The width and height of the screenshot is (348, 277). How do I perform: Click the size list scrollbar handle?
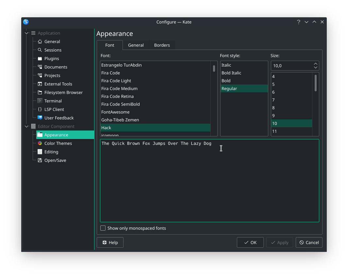316,83
